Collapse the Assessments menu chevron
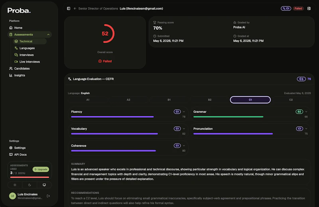Screen dimensions: 319x207 click(48, 35)
